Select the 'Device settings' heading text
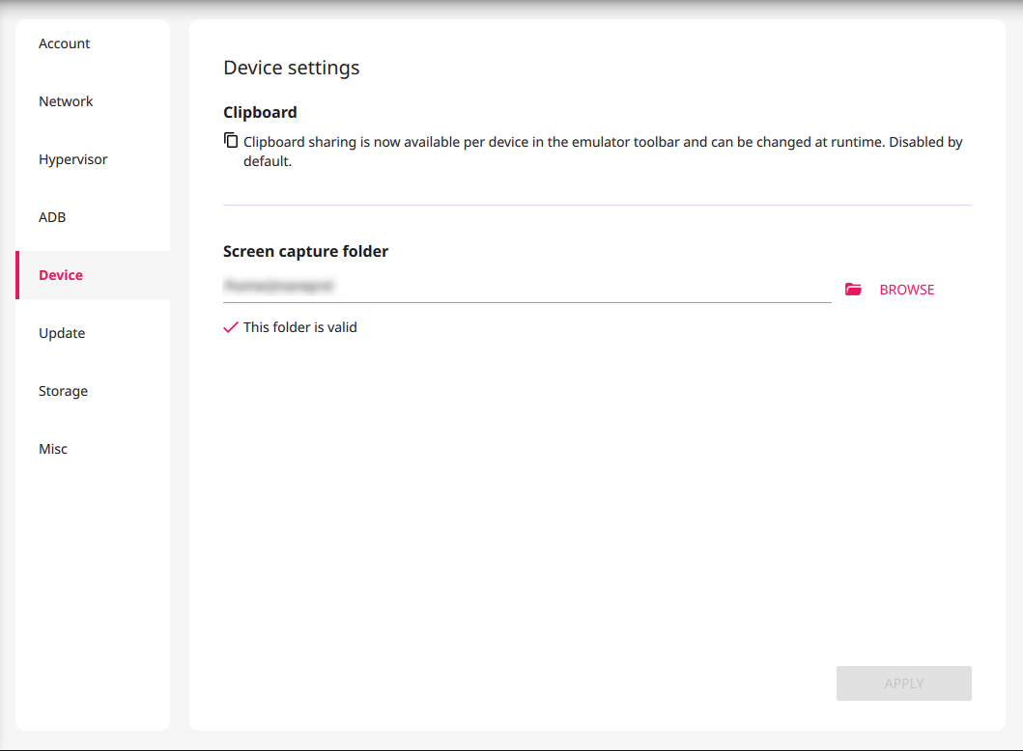 (x=291, y=68)
